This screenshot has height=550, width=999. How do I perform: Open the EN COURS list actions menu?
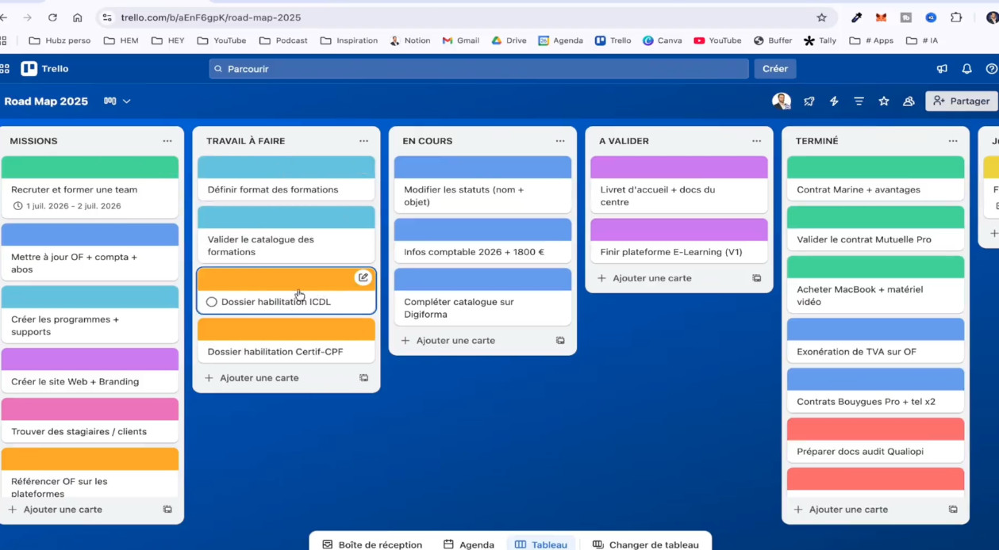pos(560,141)
